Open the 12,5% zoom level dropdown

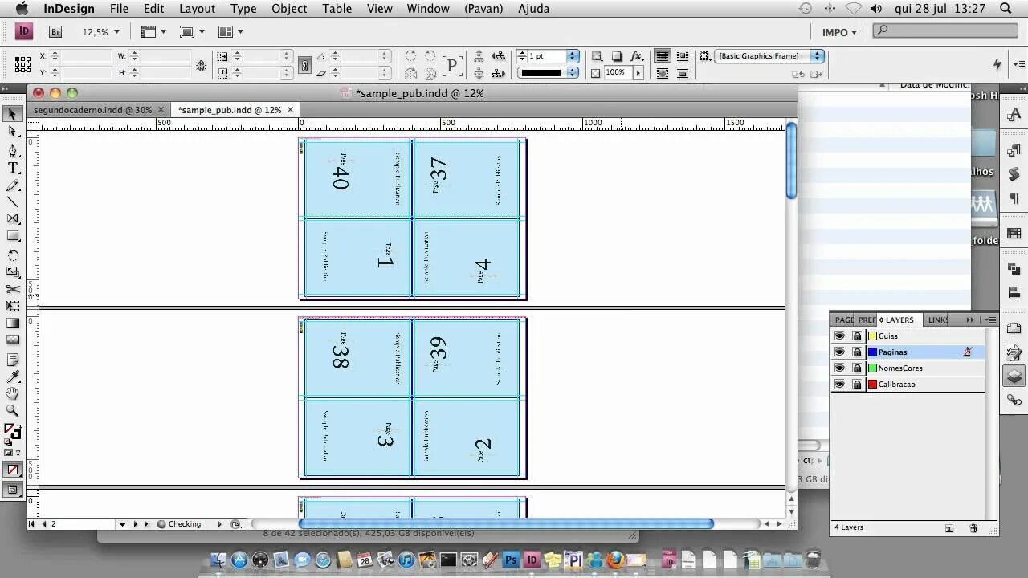(x=116, y=32)
